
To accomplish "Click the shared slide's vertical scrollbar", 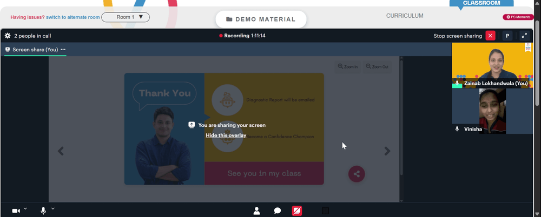I will [x=401, y=117].
